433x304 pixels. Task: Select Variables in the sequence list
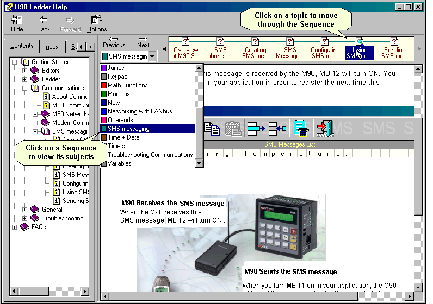[147, 163]
